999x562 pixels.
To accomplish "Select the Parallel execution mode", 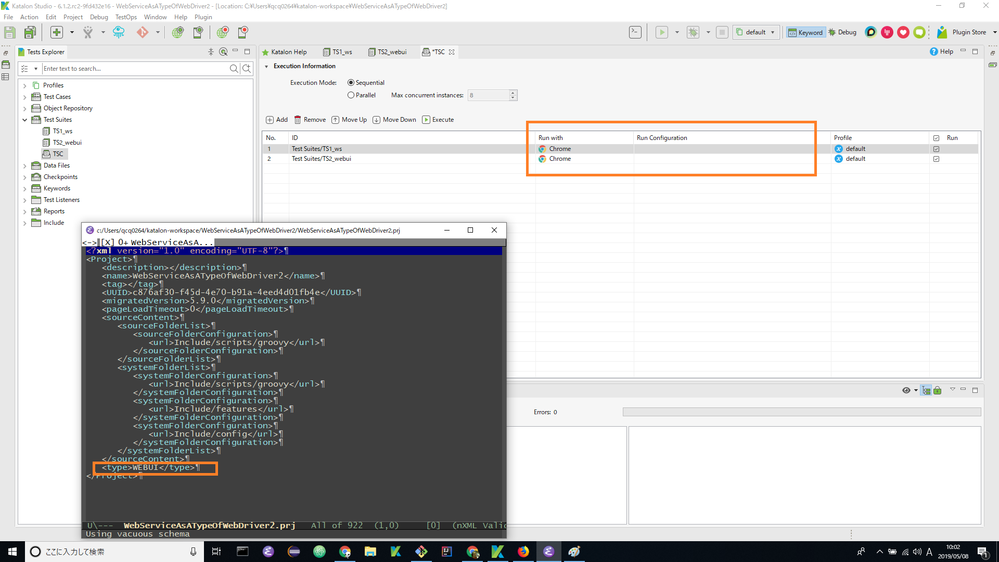I will pos(351,95).
